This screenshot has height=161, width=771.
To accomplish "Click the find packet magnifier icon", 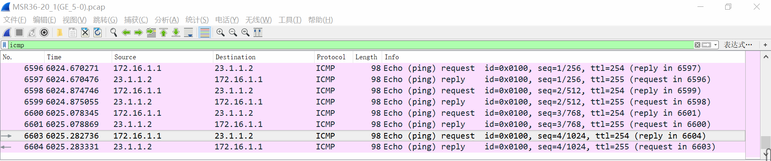I will pos(114,32).
